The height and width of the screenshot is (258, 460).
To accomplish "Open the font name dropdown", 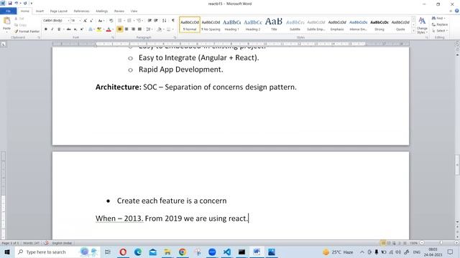I will coord(68,21).
